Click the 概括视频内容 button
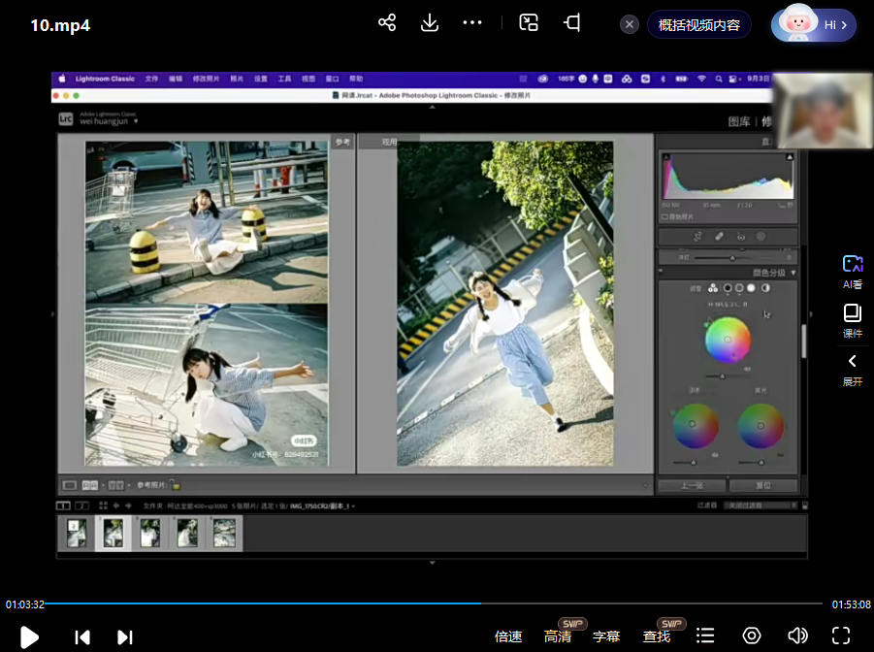This screenshot has width=874, height=652. pyautogui.click(x=698, y=25)
